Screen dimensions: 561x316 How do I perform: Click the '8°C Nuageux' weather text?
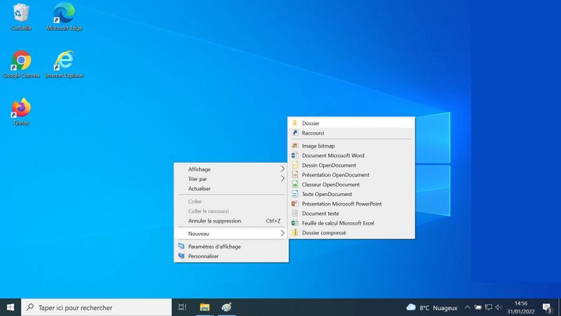coord(438,308)
